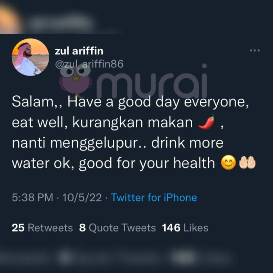Click the 10/5/22 date
The image size is (273, 273).
tap(82, 197)
